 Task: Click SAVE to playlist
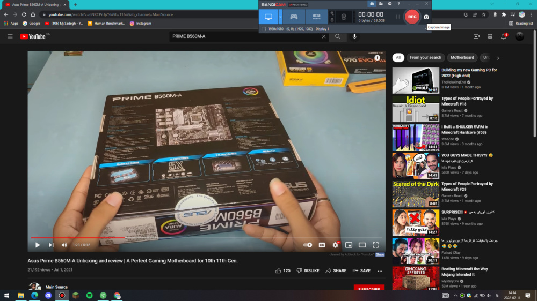tap(361, 270)
